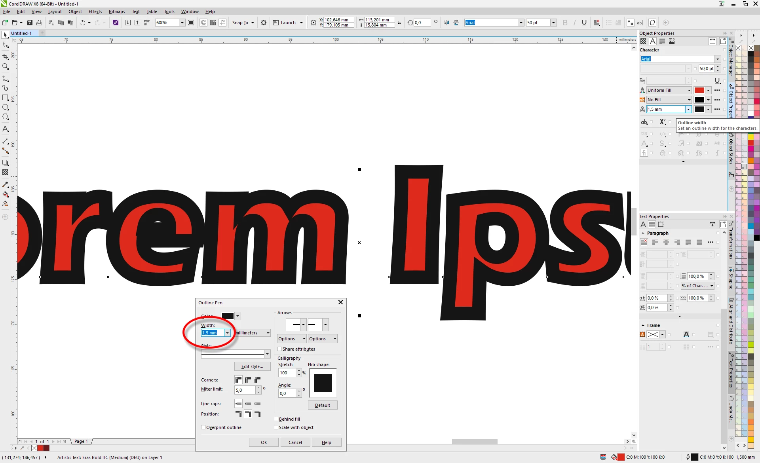Select the Ellipse tool
The height and width of the screenshot is (463, 760).
tap(6, 107)
